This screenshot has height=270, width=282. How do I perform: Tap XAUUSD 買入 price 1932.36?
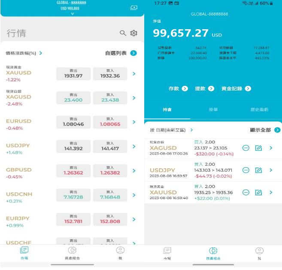(x=110, y=74)
